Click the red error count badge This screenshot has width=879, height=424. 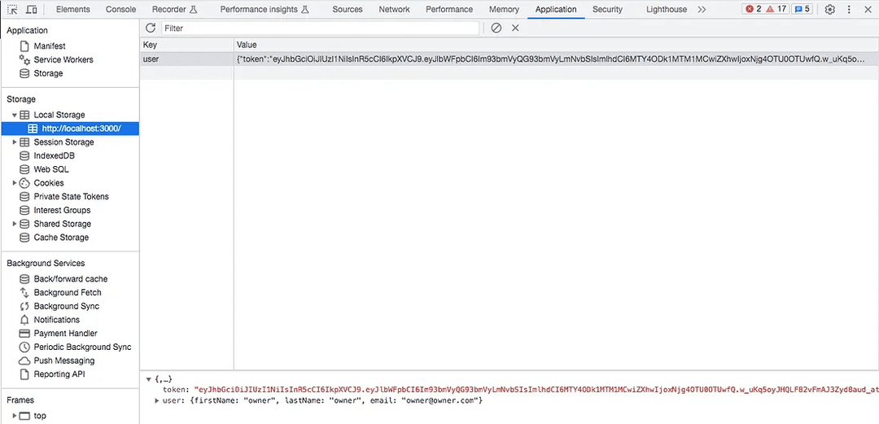(x=753, y=10)
